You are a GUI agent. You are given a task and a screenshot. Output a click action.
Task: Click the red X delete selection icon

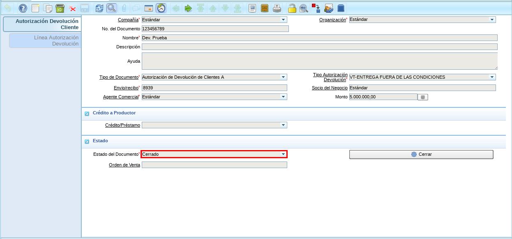coord(72,8)
